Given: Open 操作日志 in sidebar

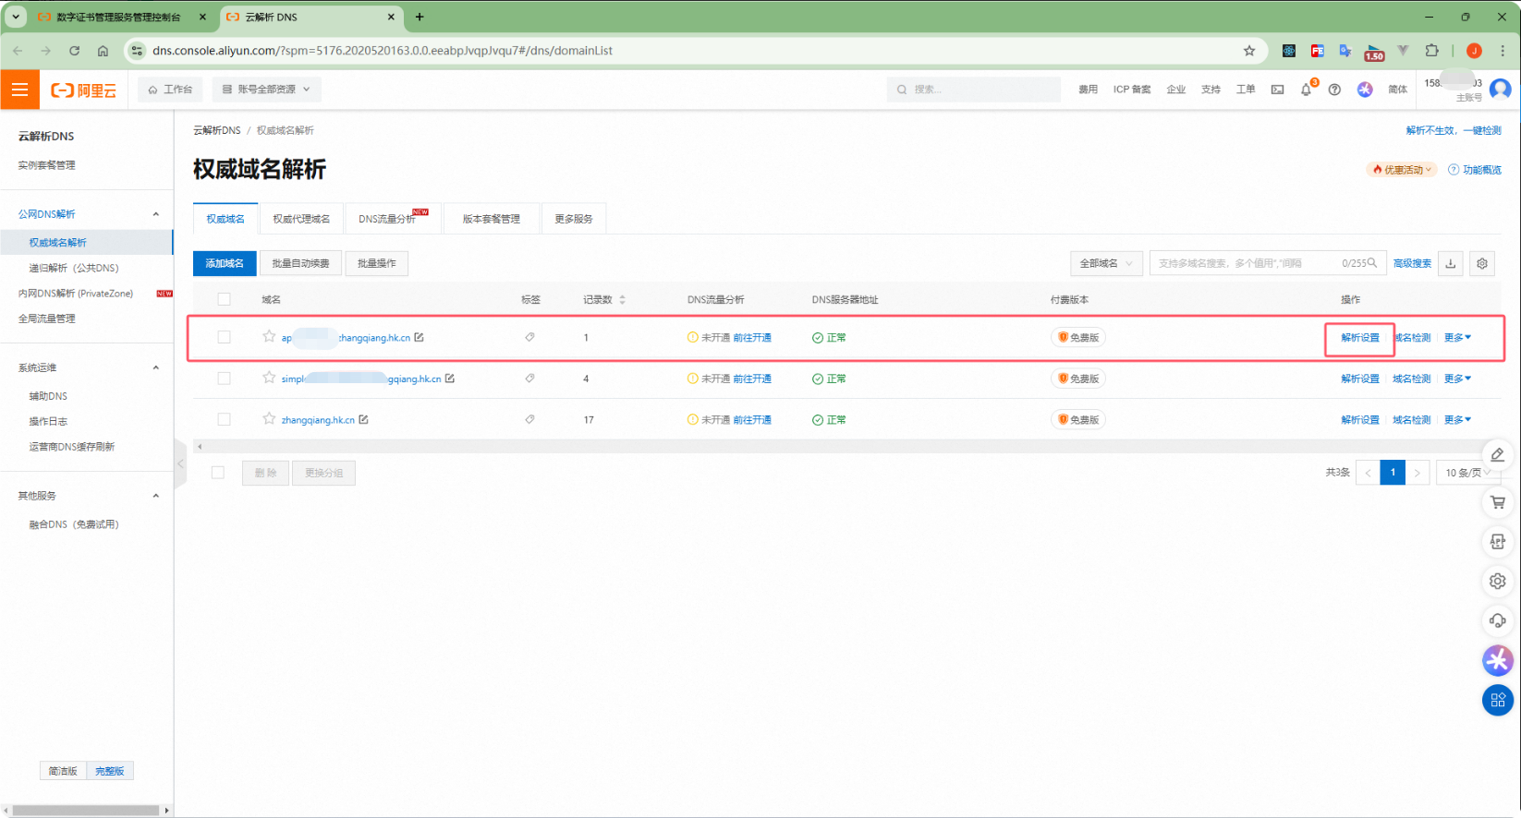Looking at the screenshot, I should 48,421.
